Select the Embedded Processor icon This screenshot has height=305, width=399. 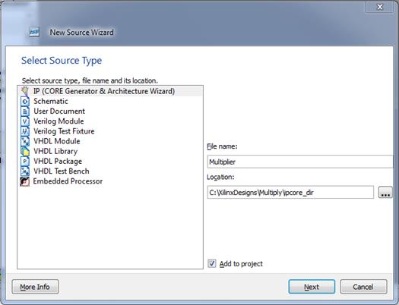click(x=25, y=181)
